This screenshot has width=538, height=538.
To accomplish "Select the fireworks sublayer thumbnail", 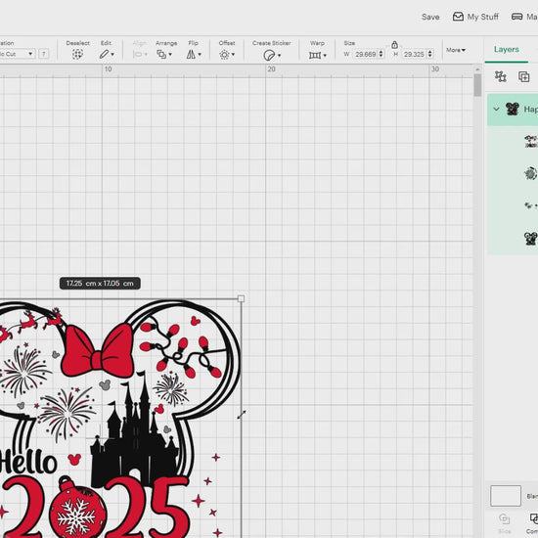I will 531,173.
